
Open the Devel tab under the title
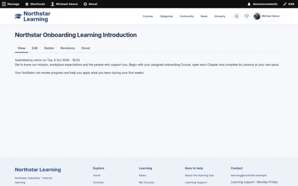(x=86, y=48)
